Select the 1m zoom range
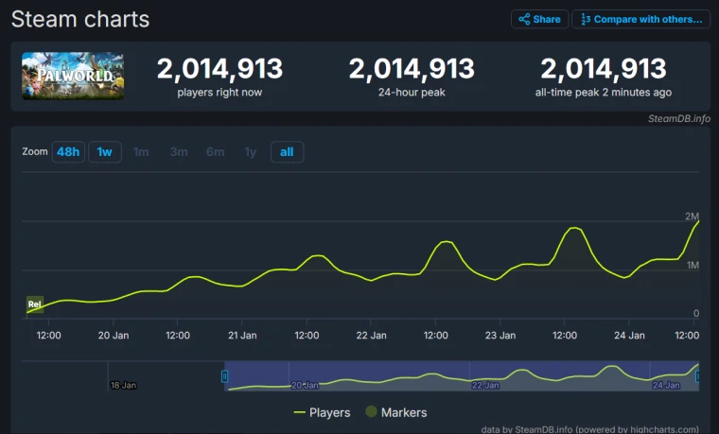719x434 pixels. pyautogui.click(x=141, y=152)
